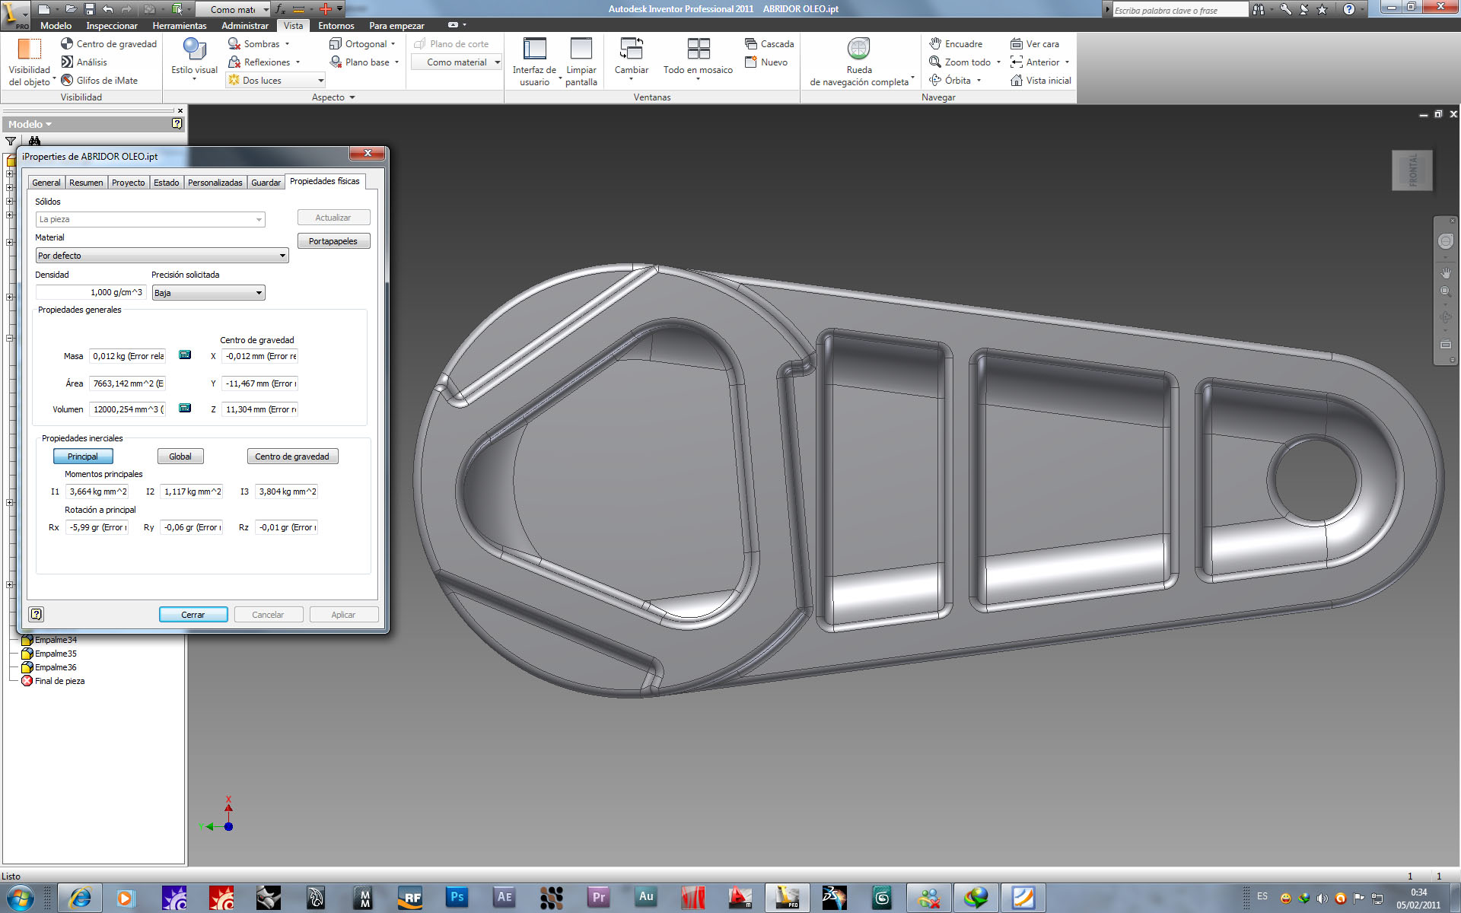Switch to the Estado tab

click(166, 183)
